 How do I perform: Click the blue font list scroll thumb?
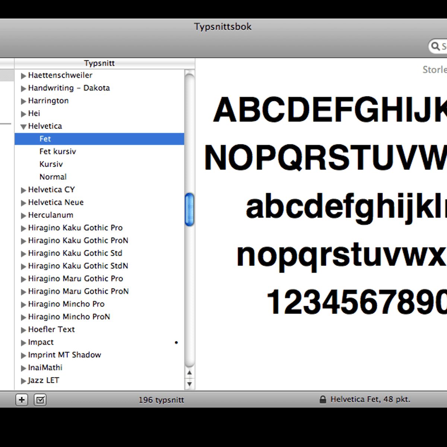190,209
